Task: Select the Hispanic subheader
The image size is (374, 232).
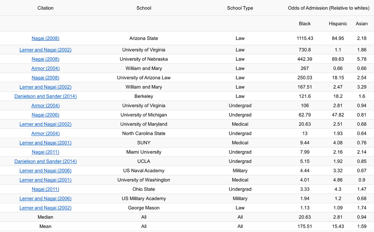Action: (x=338, y=24)
